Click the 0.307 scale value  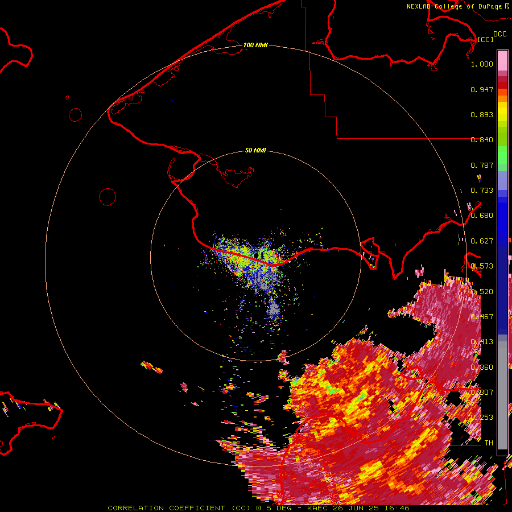click(482, 392)
